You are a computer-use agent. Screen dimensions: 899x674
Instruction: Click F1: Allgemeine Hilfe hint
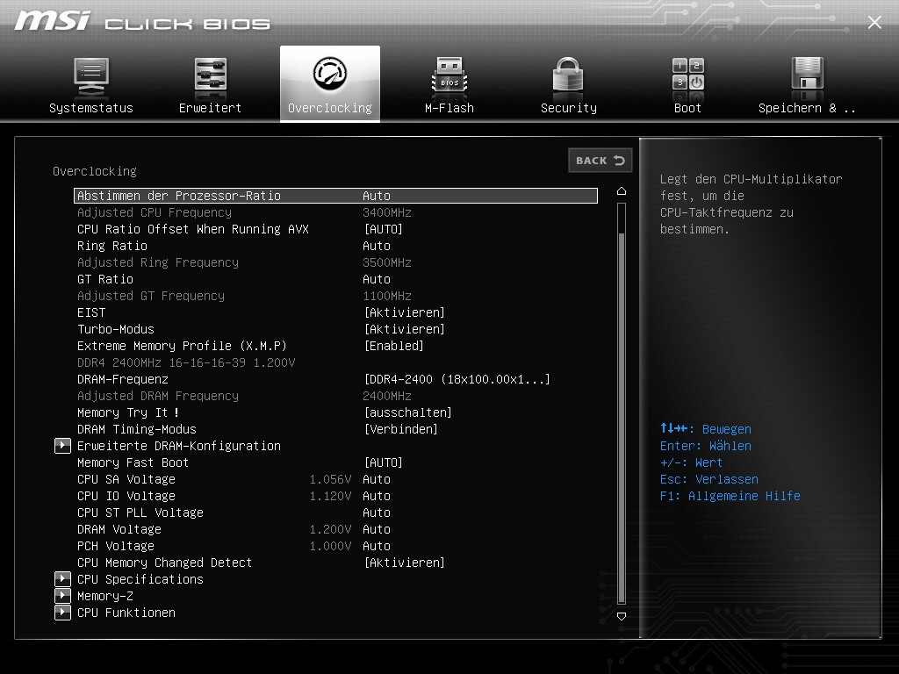tap(730, 496)
